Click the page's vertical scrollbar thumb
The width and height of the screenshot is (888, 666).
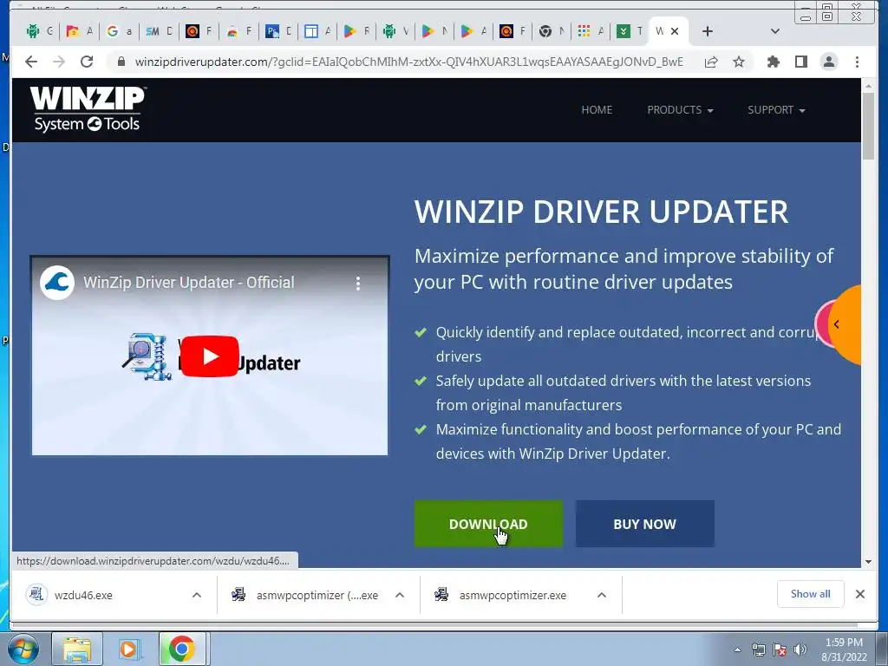[x=868, y=126]
